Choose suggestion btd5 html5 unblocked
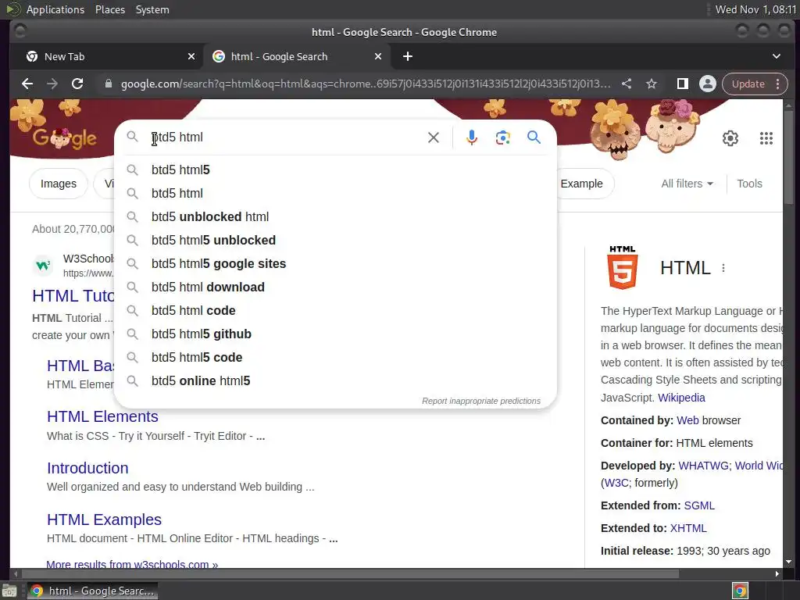The width and height of the screenshot is (800, 600). pos(335,241)
